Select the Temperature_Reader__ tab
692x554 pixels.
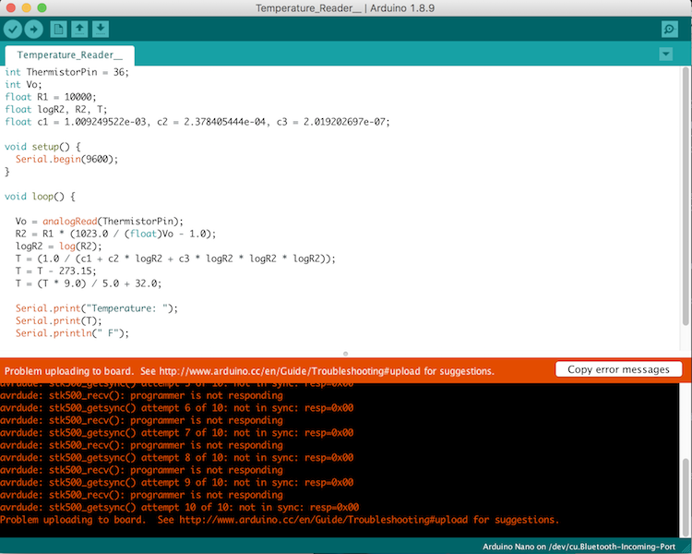coord(70,55)
